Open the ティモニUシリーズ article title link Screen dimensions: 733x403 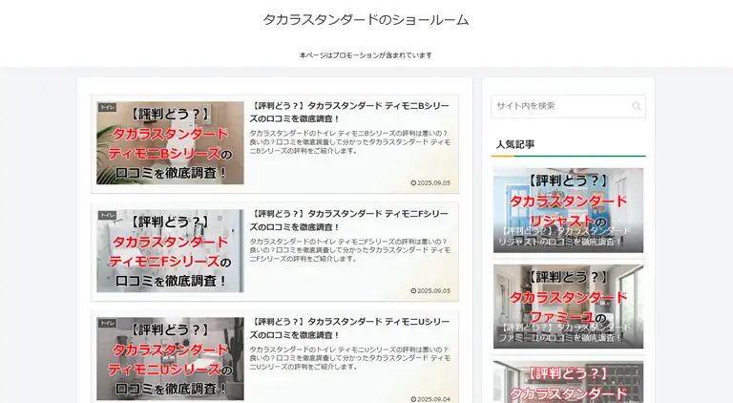348,328
